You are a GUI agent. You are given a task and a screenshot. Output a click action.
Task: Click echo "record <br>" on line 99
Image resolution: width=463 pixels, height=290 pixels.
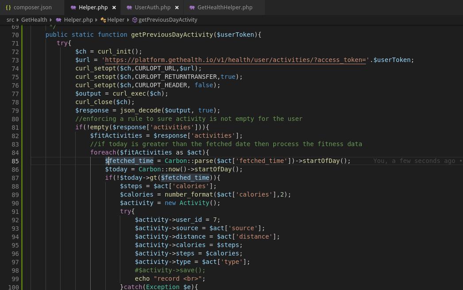click(x=170, y=279)
